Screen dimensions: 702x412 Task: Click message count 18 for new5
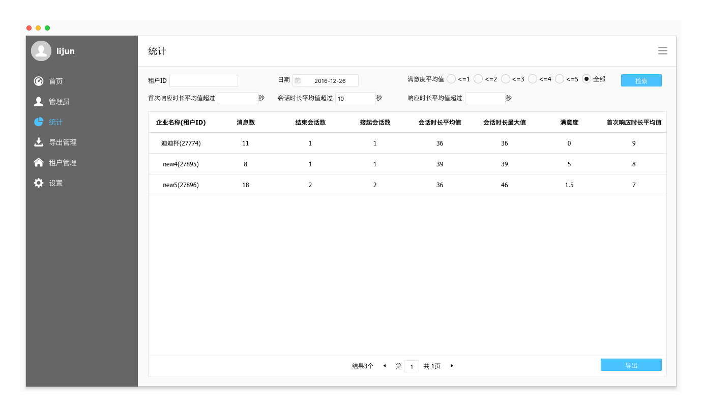(246, 185)
